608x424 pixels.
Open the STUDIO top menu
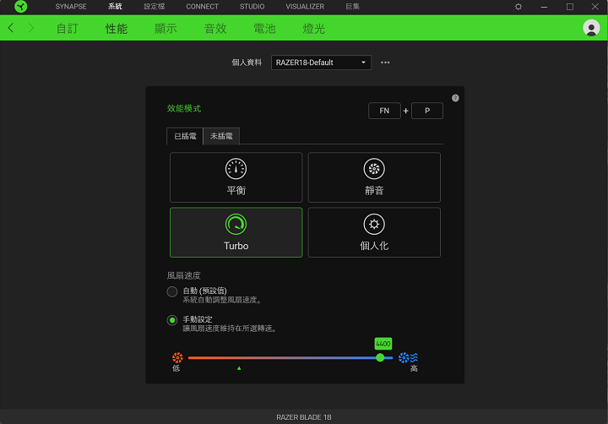coord(252,7)
